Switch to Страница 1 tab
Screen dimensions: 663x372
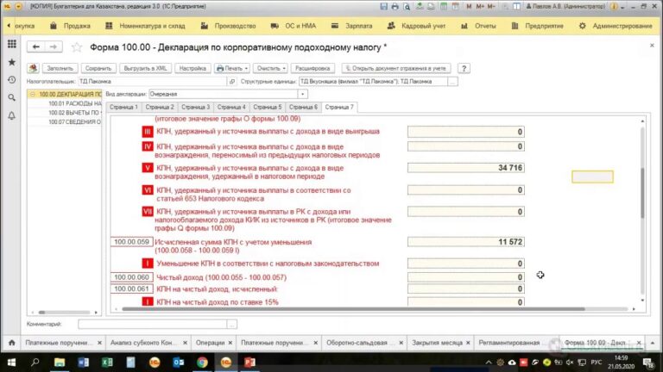point(123,107)
